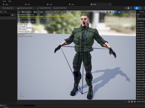Close the active man tab
The height and width of the screenshot is (108, 145).
point(110,4)
